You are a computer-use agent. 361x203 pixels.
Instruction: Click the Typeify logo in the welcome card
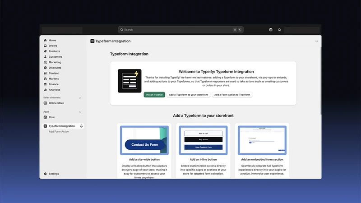point(130,81)
